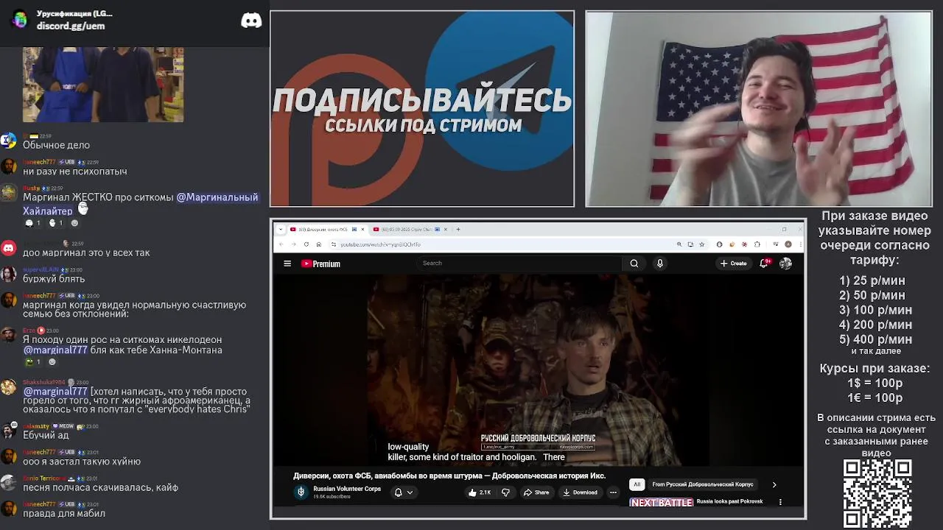Share the video
943x530 pixels.
pyautogui.click(x=536, y=492)
